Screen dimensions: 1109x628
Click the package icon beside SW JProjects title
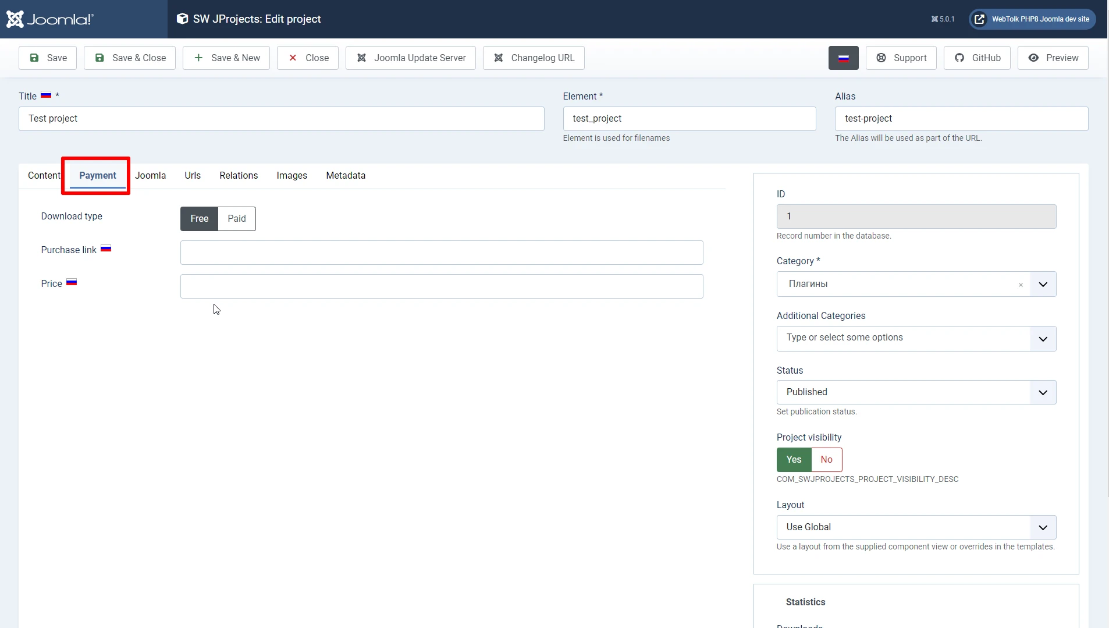[182, 19]
